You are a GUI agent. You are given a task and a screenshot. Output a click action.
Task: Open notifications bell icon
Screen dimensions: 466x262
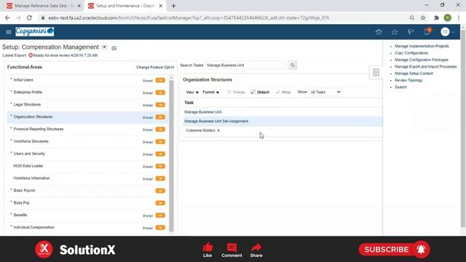tap(427, 31)
